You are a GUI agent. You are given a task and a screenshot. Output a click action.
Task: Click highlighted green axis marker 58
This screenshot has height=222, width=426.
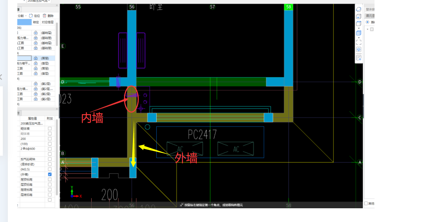(x=289, y=7)
